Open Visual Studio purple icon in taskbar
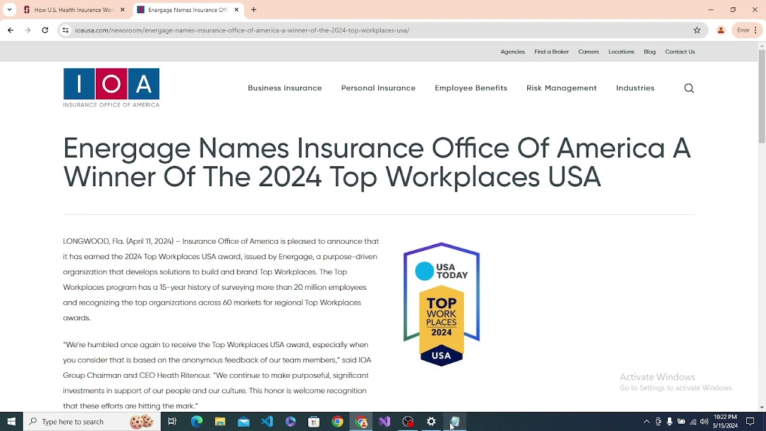 click(385, 421)
